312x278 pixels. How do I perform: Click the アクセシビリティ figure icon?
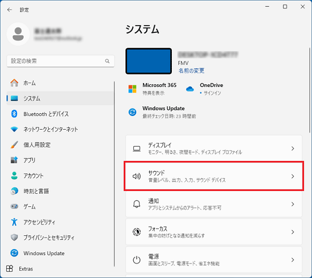pos(14,222)
